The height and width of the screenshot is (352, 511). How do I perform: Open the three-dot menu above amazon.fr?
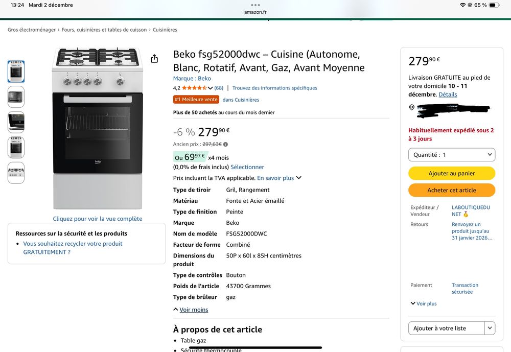255,5
